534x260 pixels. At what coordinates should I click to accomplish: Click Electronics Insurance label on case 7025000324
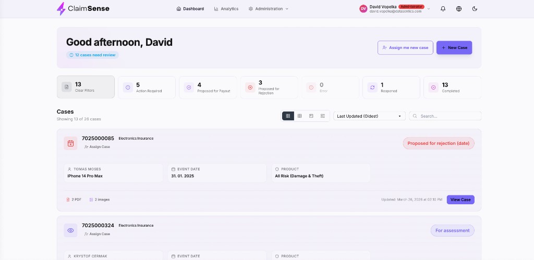click(136, 226)
